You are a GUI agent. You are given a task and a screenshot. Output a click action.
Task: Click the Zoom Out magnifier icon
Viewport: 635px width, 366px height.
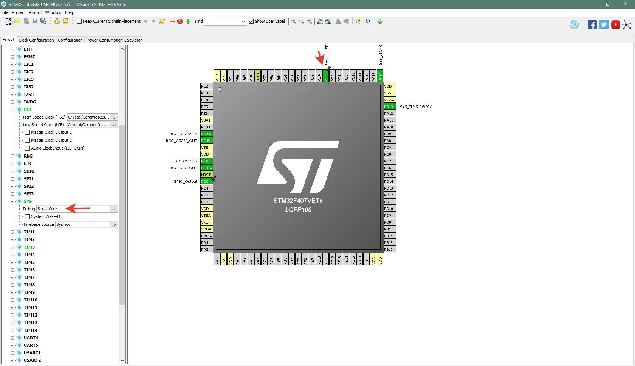click(310, 22)
